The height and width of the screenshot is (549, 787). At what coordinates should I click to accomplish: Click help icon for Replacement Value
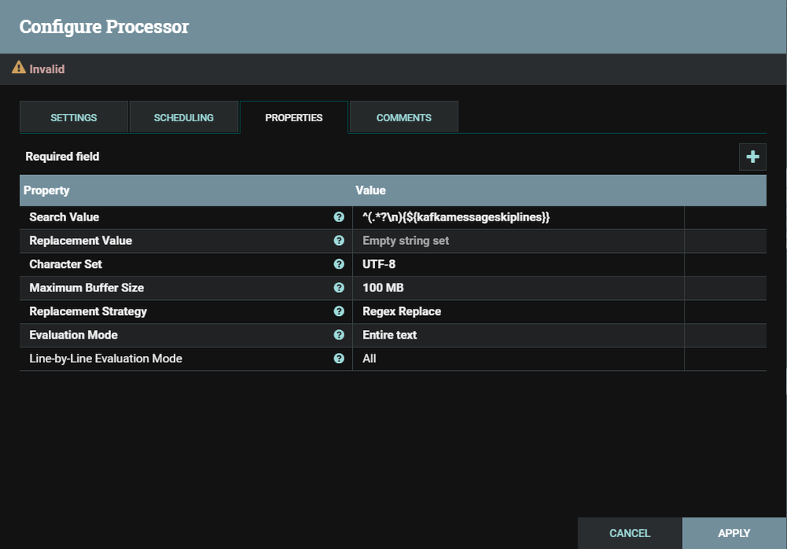339,240
